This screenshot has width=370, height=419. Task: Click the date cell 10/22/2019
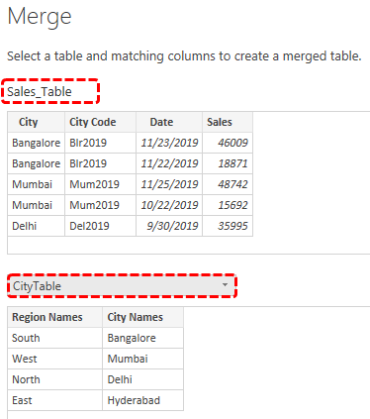click(169, 205)
